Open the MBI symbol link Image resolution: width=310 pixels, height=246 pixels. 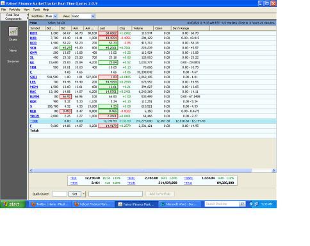tap(33, 67)
